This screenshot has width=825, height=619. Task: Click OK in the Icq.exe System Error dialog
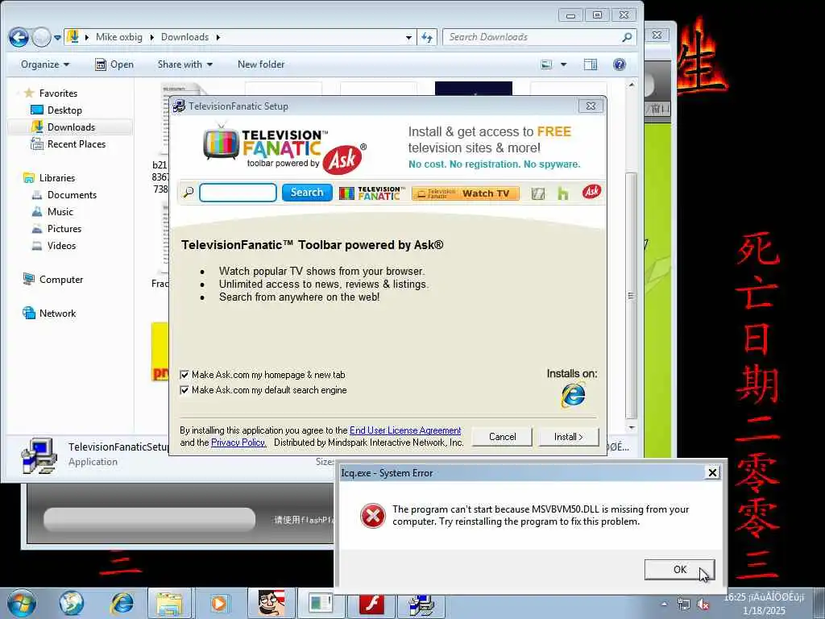(x=679, y=570)
